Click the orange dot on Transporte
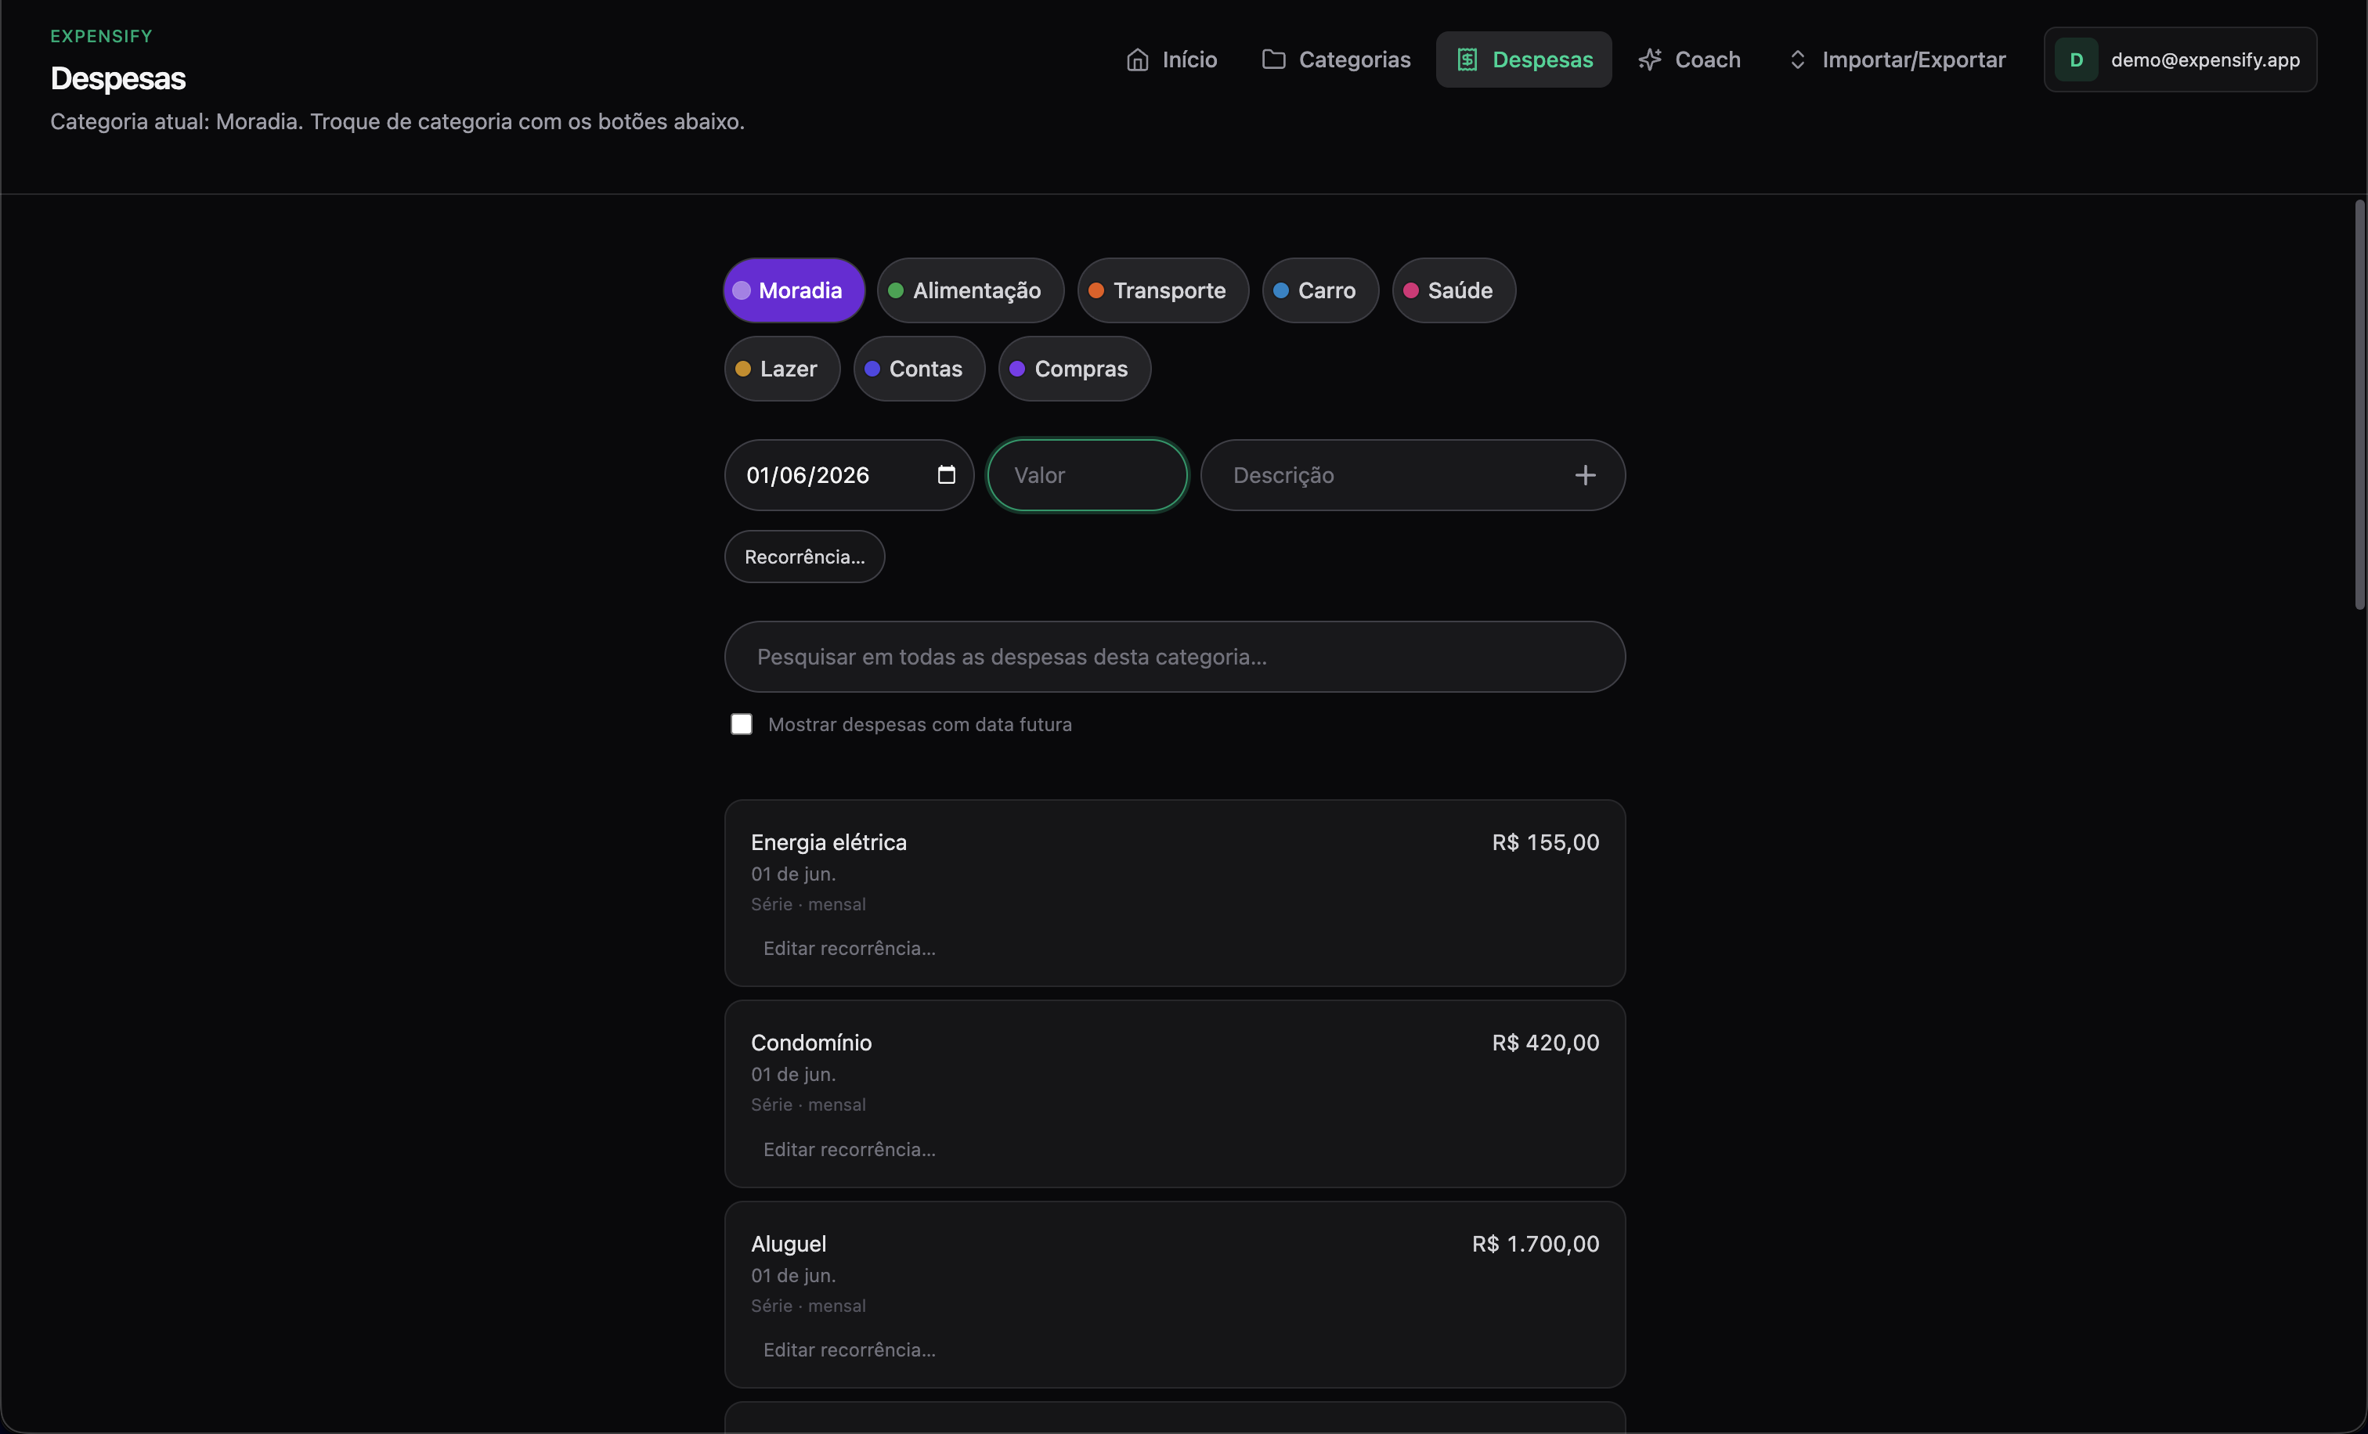The height and width of the screenshot is (1434, 2368). tap(1096, 290)
